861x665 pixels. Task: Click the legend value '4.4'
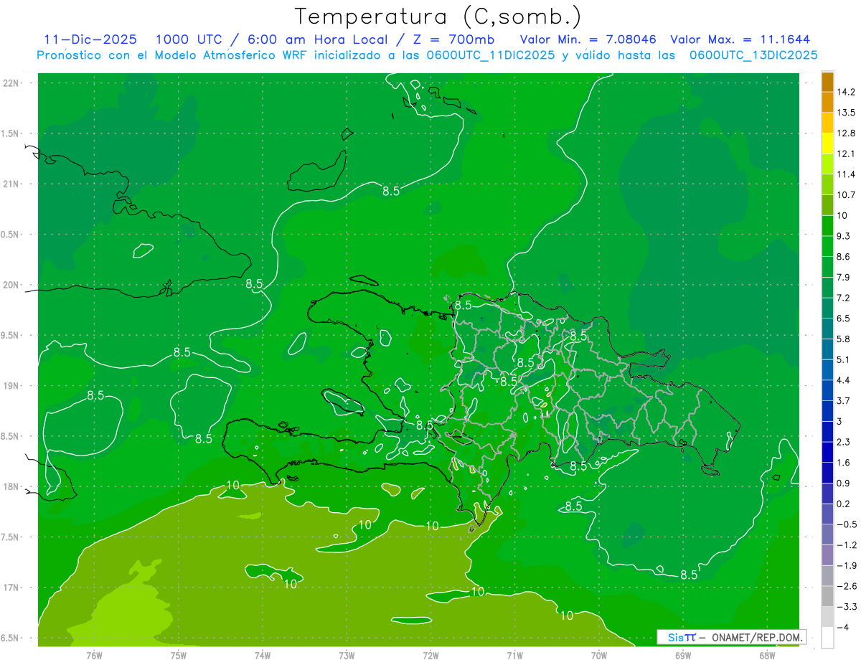(x=843, y=380)
